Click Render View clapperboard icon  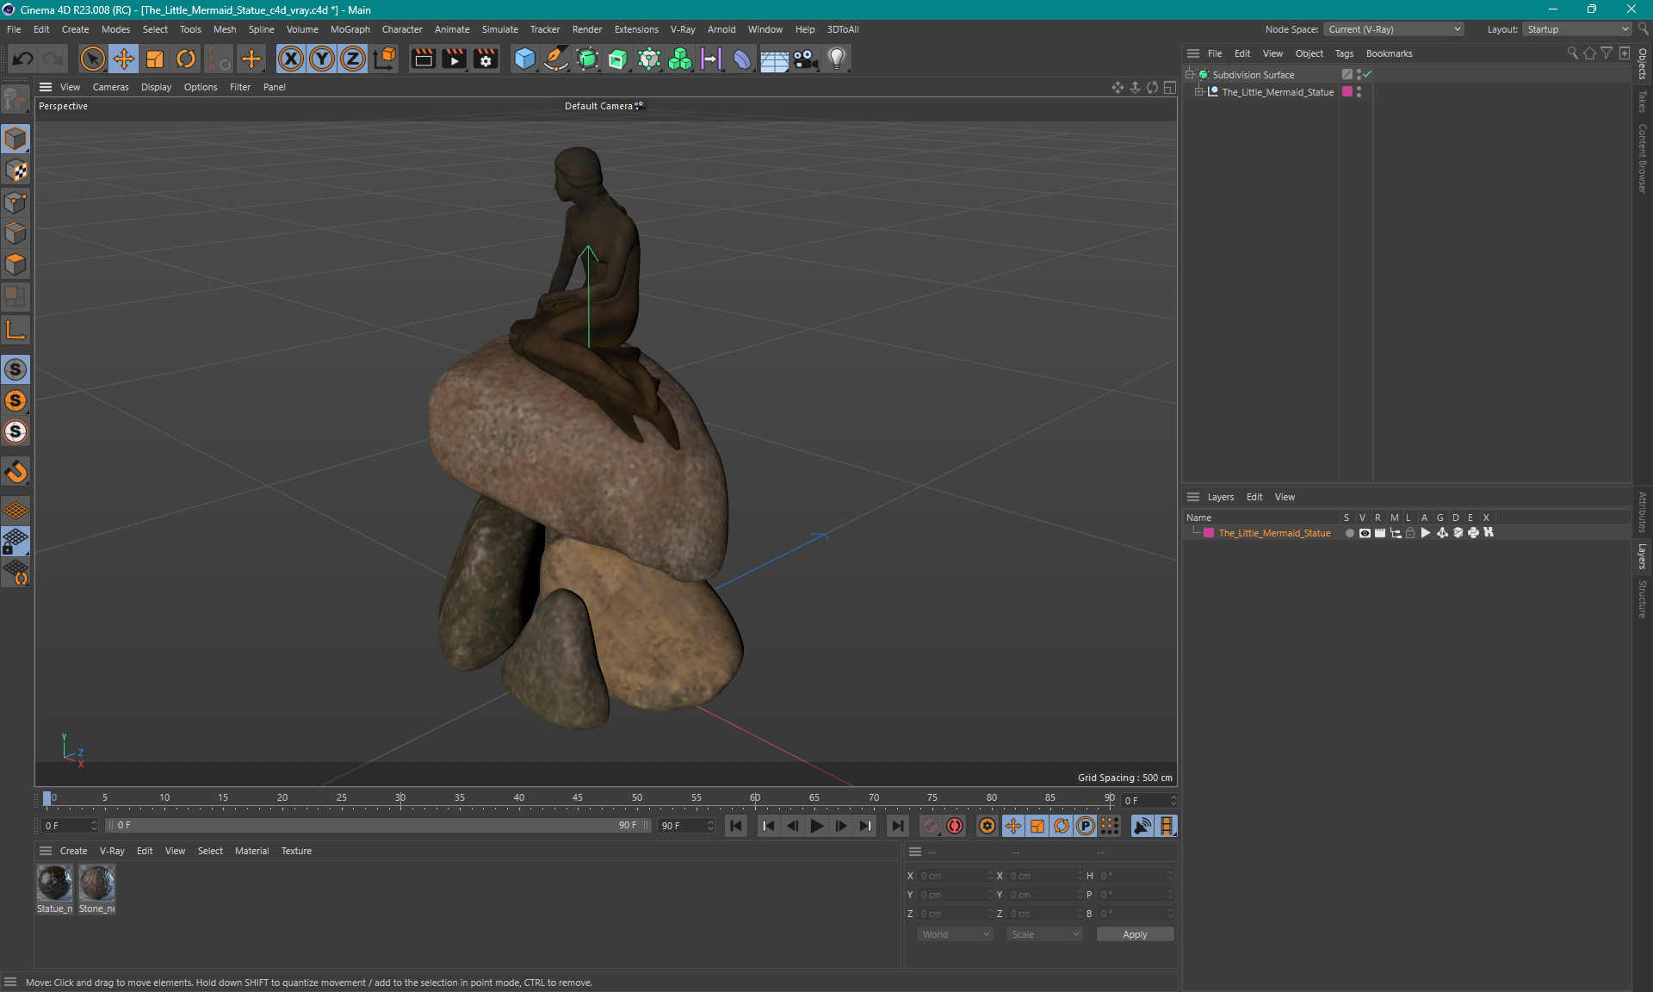coord(423,59)
